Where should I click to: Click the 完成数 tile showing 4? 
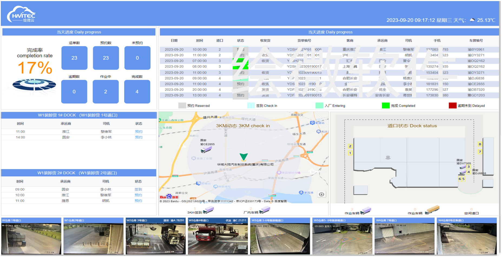coord(137,92)
